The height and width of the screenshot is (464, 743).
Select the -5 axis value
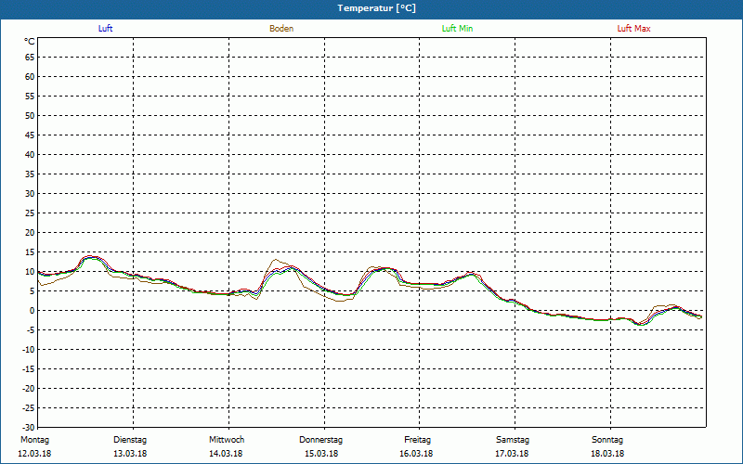[x=31, y=330]
